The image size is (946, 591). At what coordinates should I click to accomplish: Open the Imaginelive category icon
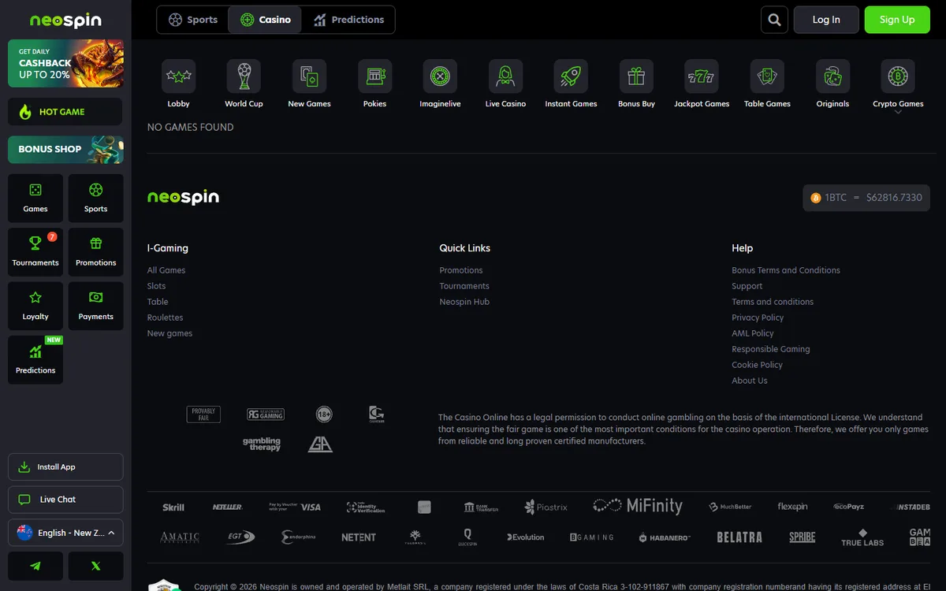[x=440, y=76]
